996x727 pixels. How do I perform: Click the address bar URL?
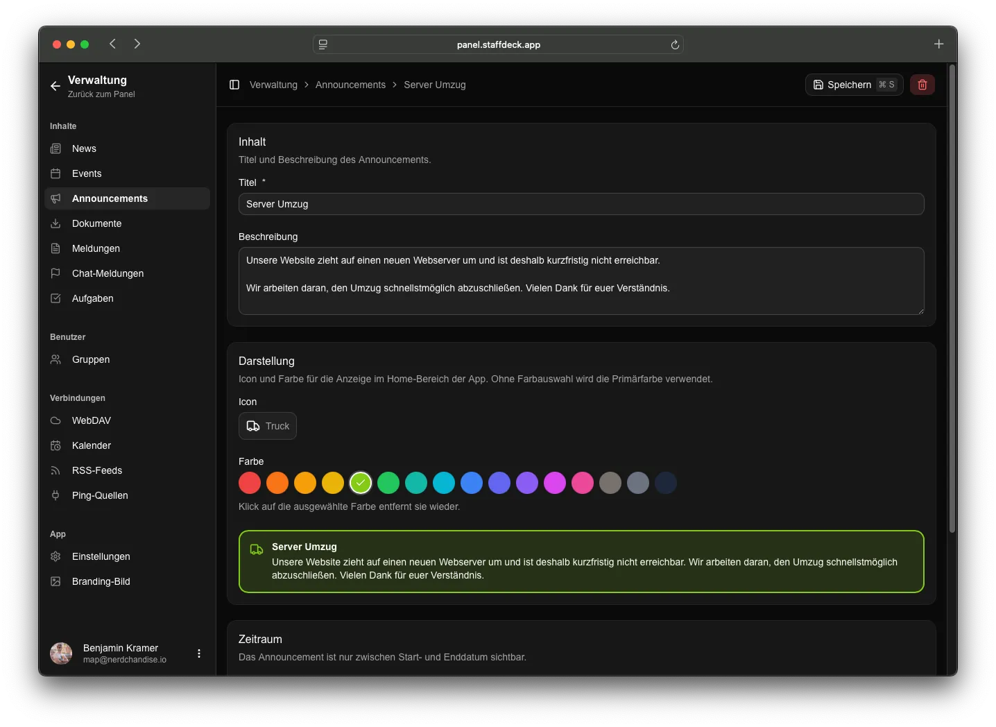(x=498, y=44)
